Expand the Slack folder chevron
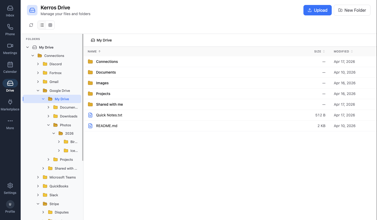This screenshot has height=220, width=377. 38,195
